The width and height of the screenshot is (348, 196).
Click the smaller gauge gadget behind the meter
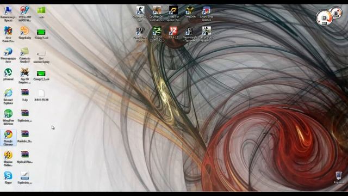coord(337,13)
